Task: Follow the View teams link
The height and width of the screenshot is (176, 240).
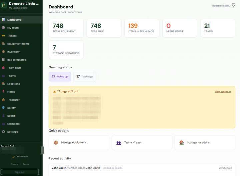Action: (223, 92)
